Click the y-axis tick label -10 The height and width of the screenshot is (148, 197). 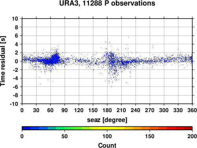[14, 104]
